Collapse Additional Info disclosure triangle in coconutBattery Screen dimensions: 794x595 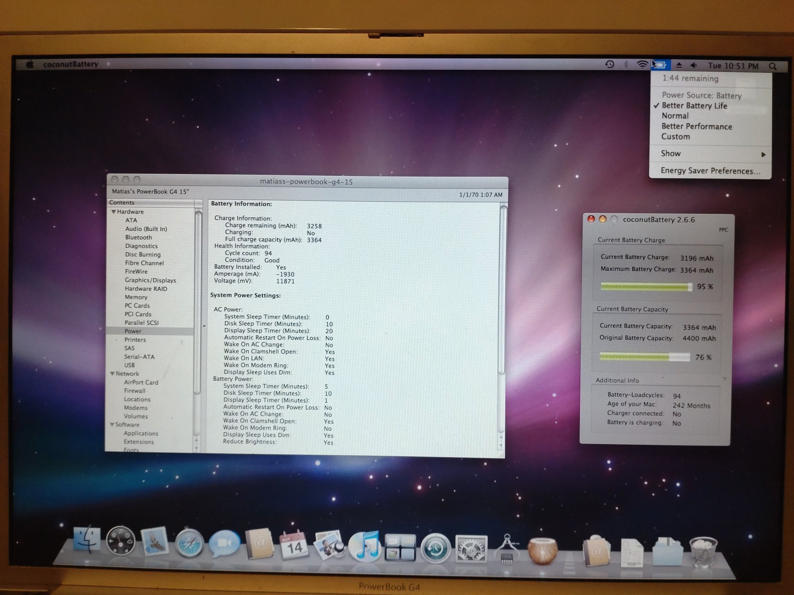(x=725, y=379)
